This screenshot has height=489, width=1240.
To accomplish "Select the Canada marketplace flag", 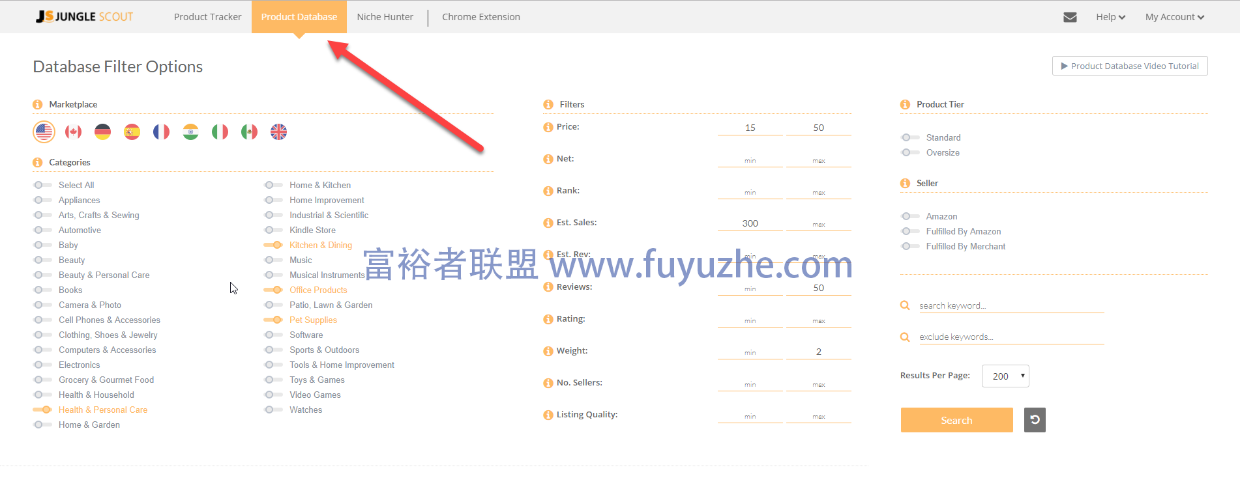I will coord(74,132).
